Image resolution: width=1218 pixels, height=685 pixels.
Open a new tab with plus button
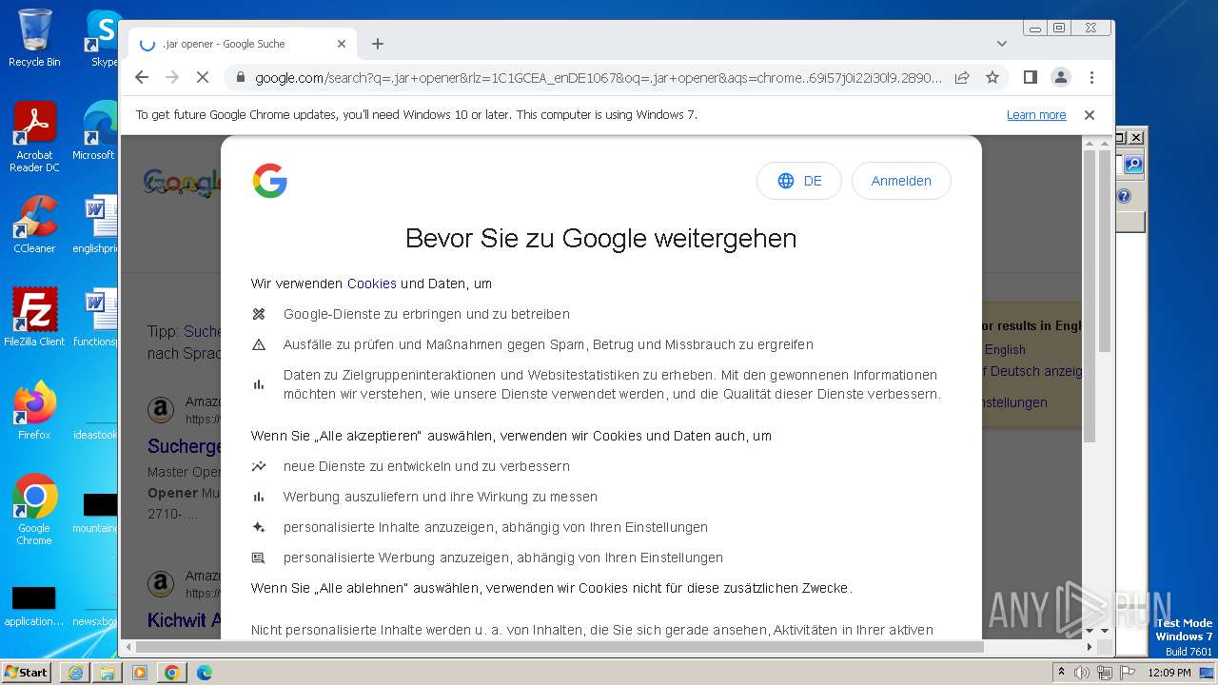378,44
